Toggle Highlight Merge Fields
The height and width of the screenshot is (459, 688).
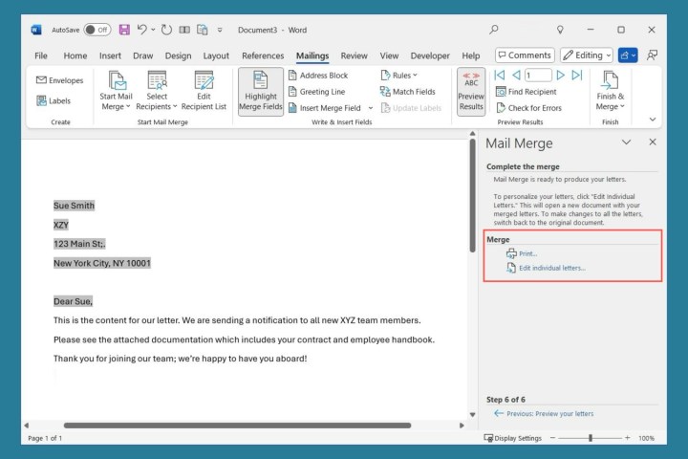tap(260, 91)
